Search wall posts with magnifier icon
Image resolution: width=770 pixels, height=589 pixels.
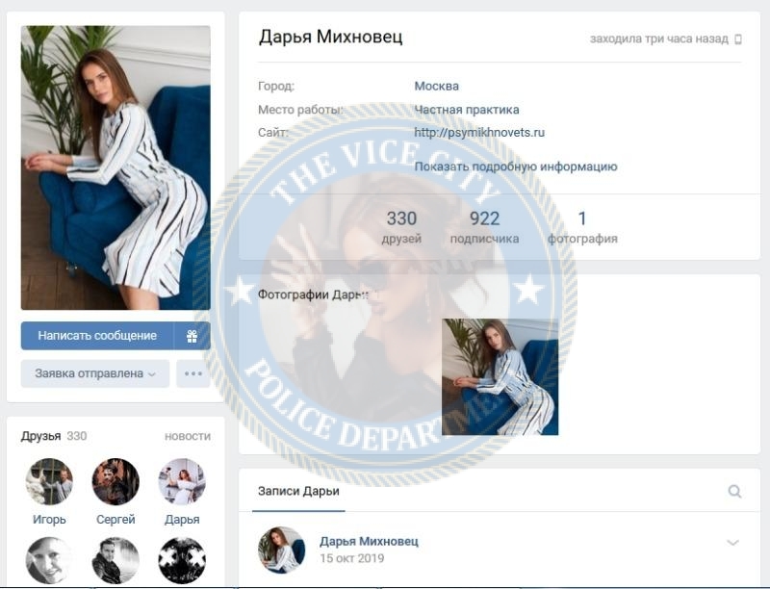click(x=734, y=491)
